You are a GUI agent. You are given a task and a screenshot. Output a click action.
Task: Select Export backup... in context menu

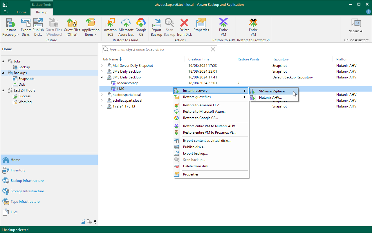point(211,153)
